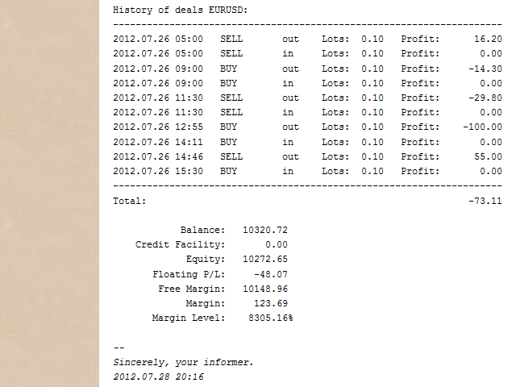
Task: Click the "Sincerely, your informer." signature
Action: (x=183, y=363)
